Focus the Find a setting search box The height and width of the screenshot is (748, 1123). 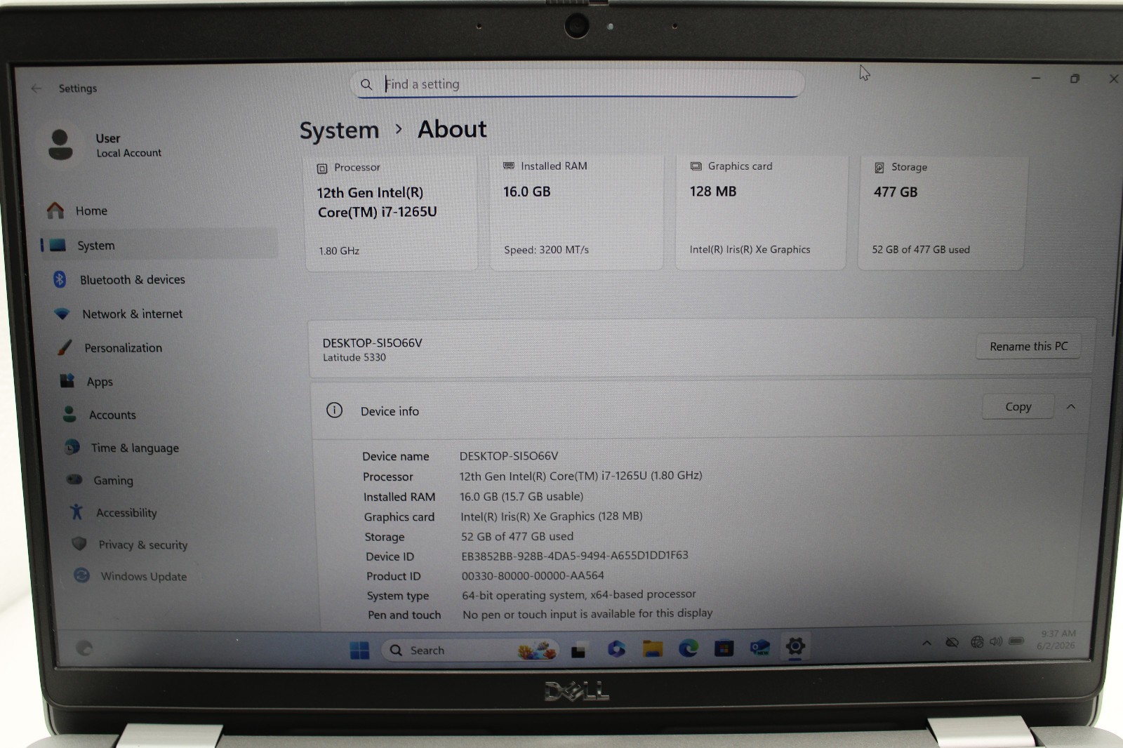pyautogui.click(x=577, y=84)
